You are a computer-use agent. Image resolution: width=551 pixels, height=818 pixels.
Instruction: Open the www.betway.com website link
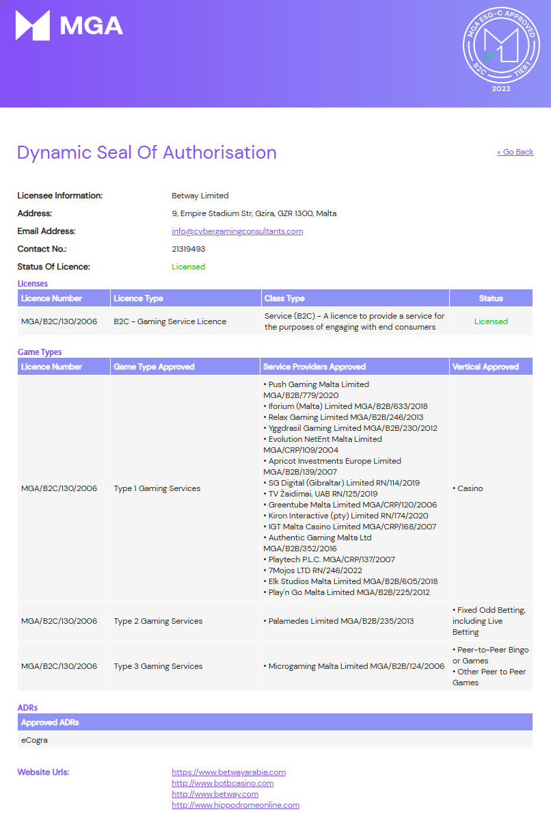pos(215,794)
